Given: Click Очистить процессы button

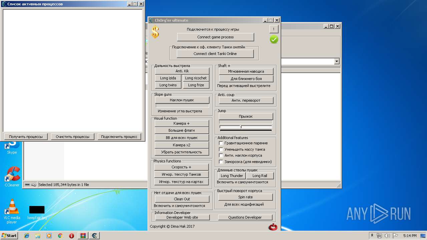Looking at the screenshot, I should (72, 137).
